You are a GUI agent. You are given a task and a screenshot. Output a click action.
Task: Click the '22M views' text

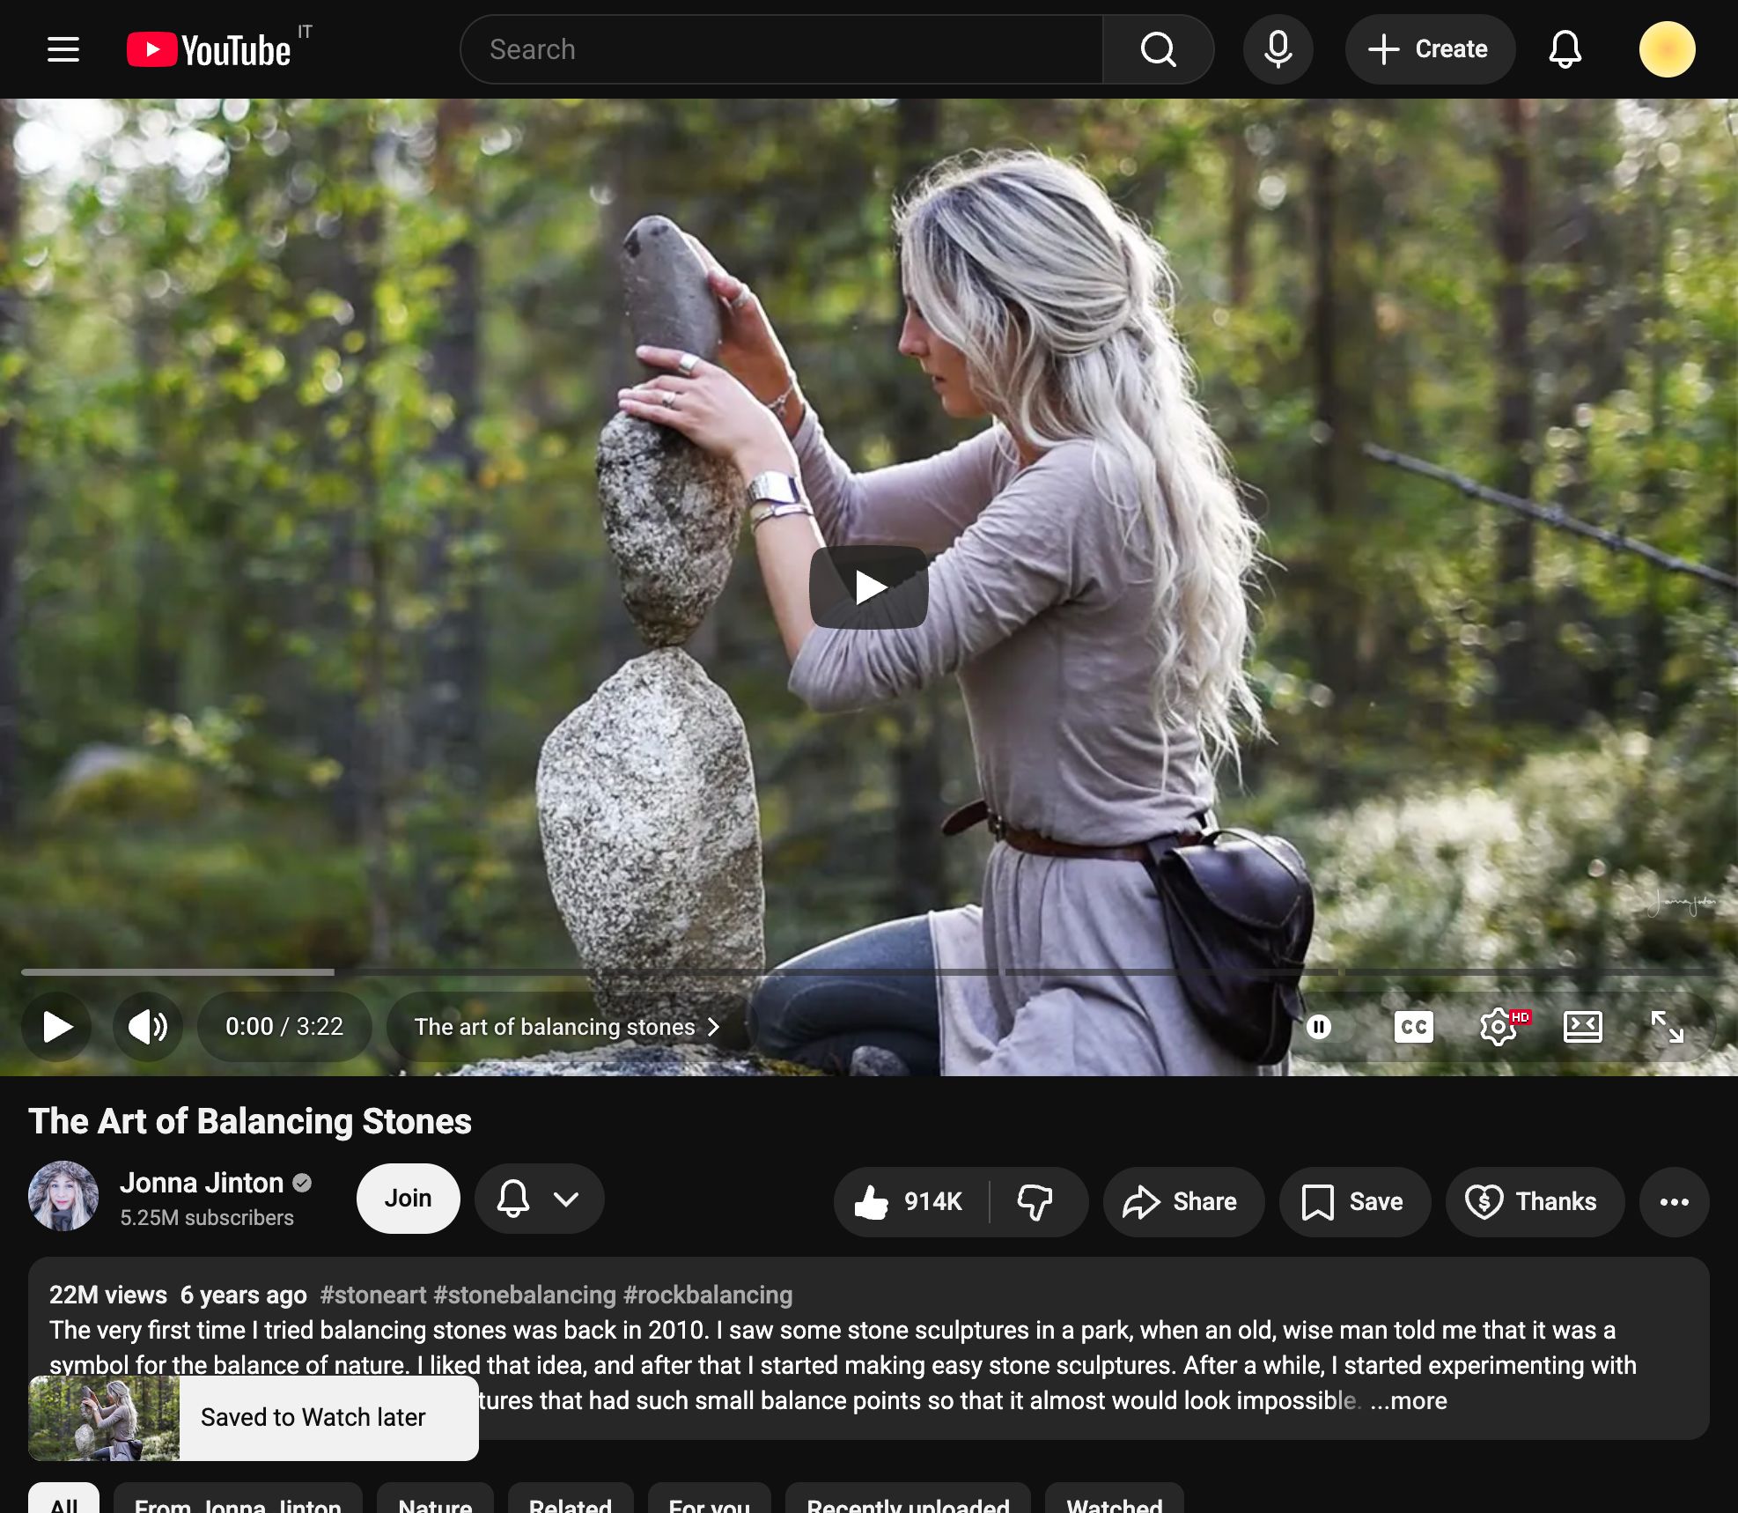[107, 1295]
